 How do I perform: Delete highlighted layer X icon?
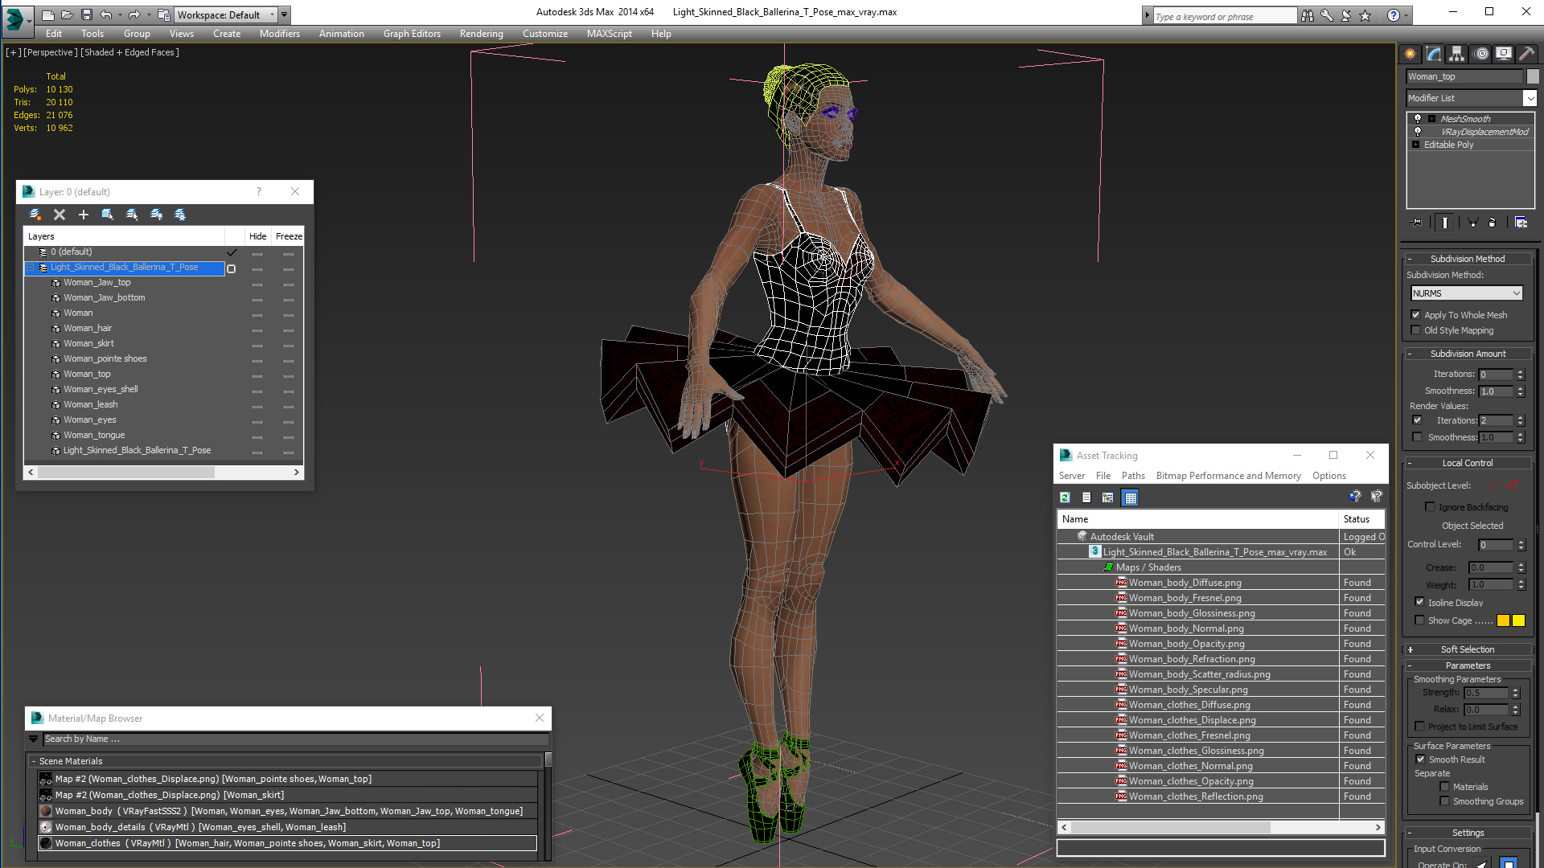60,215
